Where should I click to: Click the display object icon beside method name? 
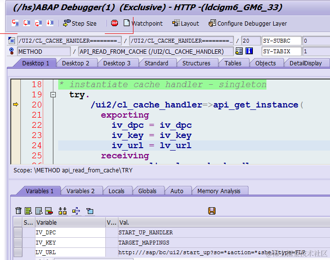coord(239,51)
